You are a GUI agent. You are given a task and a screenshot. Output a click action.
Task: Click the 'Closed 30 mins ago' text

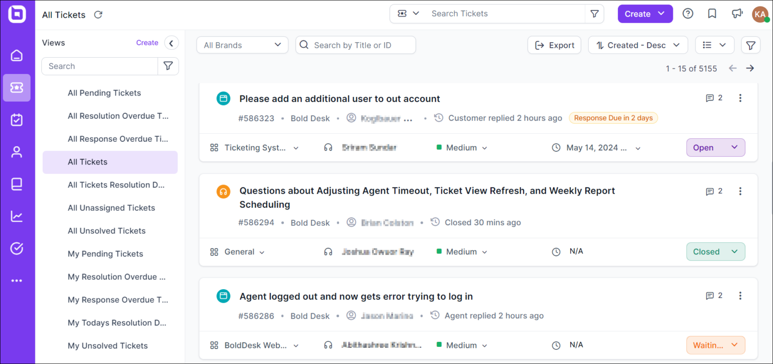483,223
